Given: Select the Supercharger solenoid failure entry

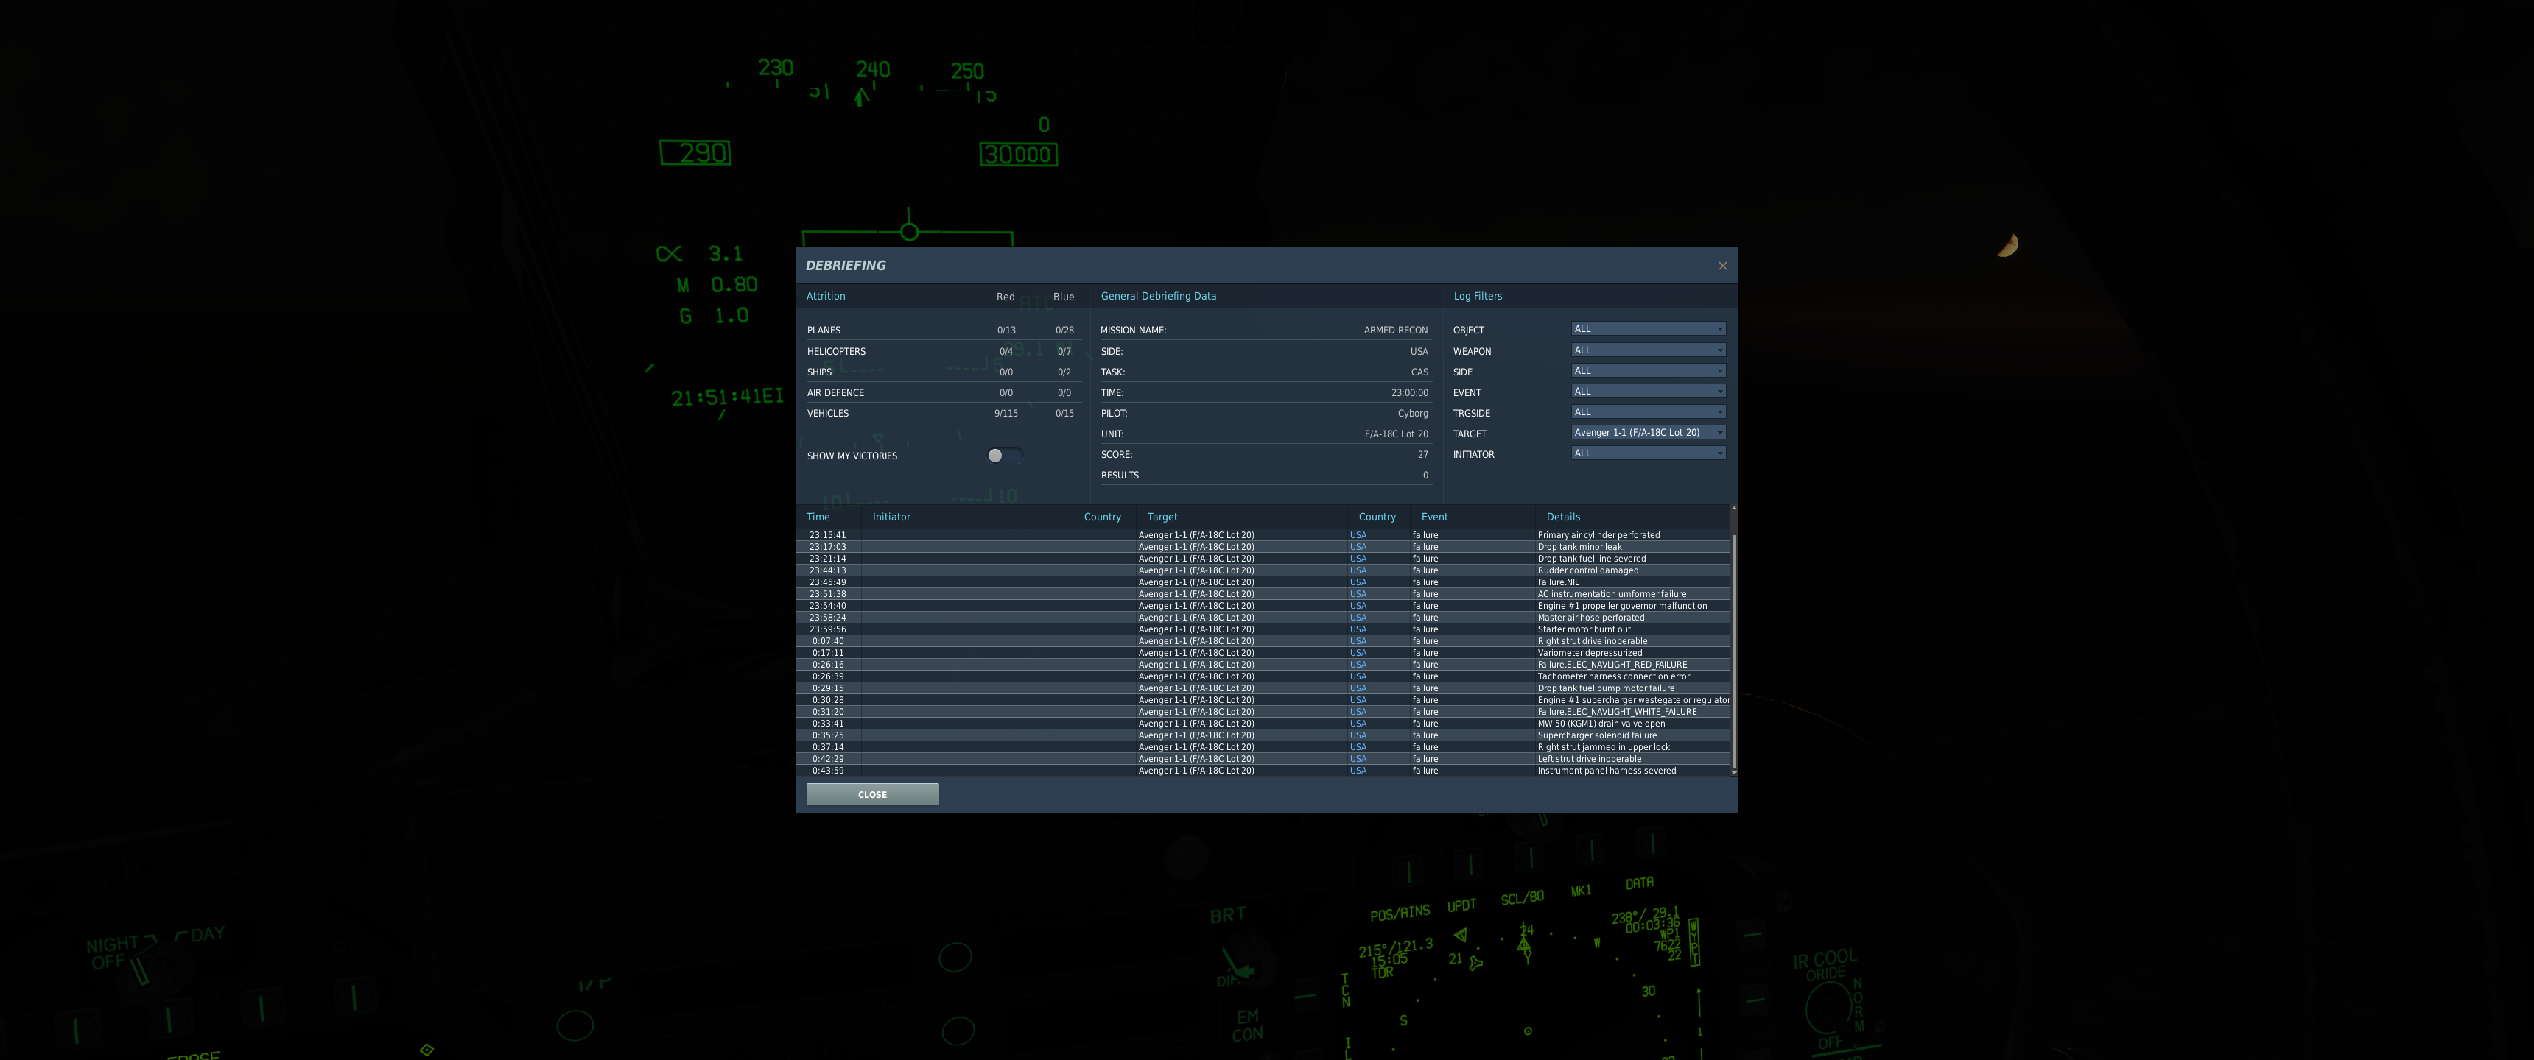Looking at the screenshot, I should 1262,735.
